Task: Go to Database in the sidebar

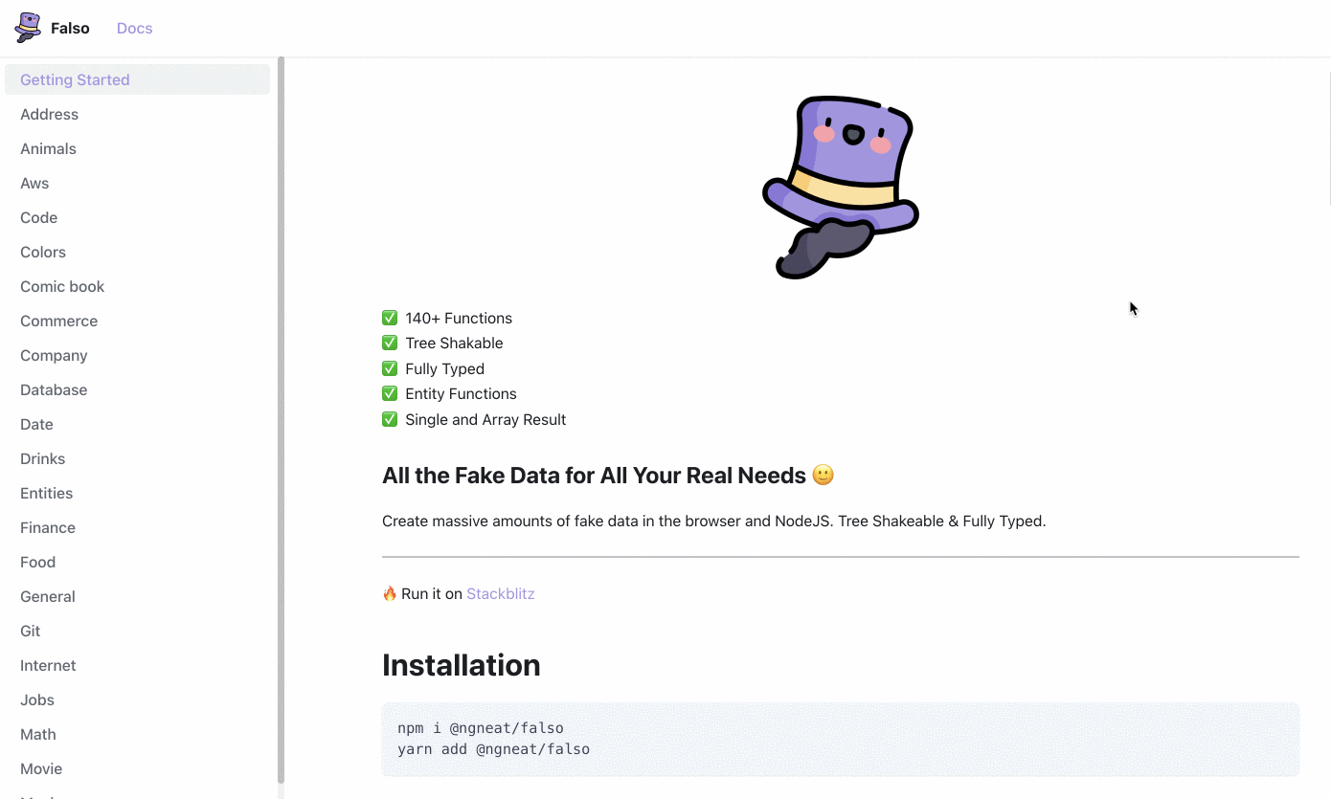Action: [137, 389]
